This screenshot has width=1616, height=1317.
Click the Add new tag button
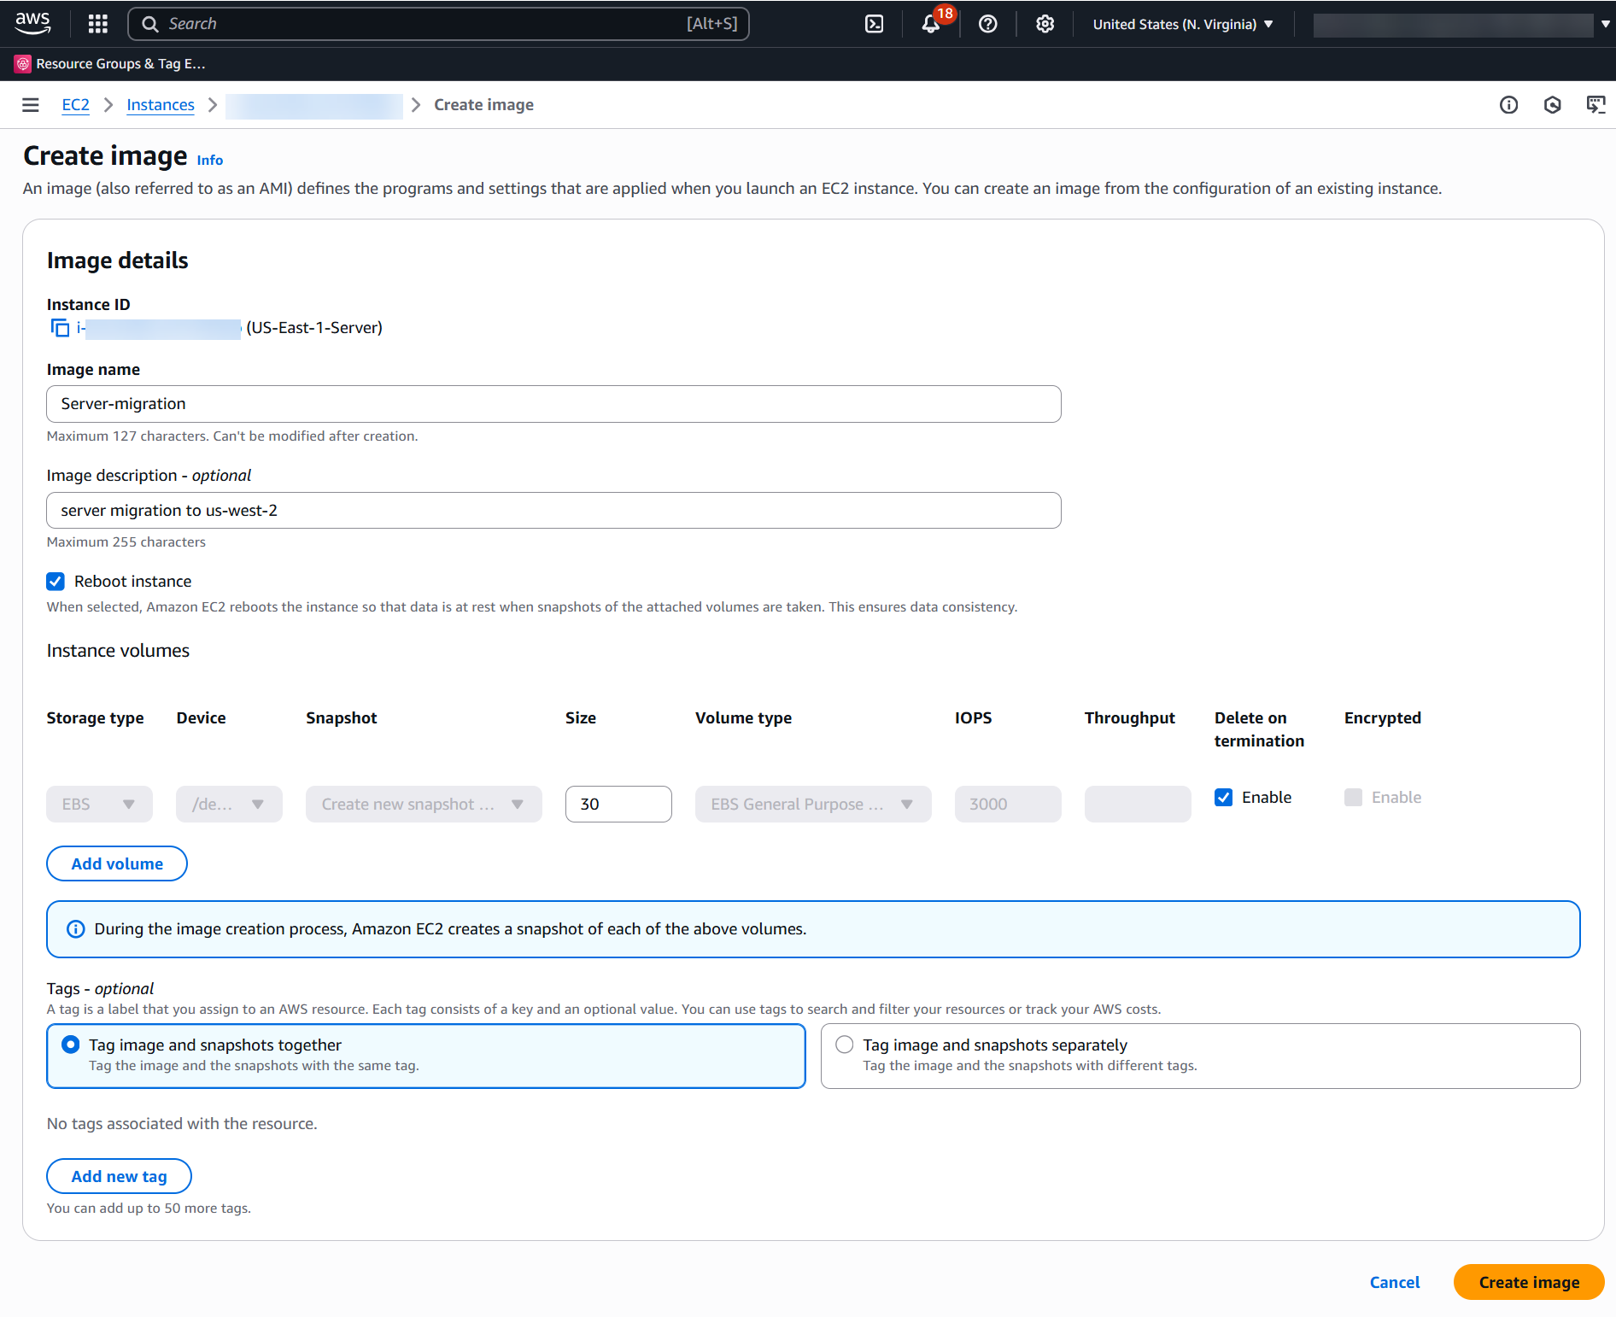[120, 1176]
